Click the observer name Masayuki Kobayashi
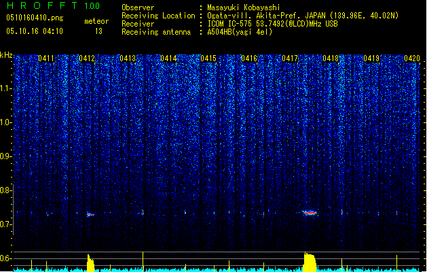This screenshot has height=272, width=427. tap(244, 7)
